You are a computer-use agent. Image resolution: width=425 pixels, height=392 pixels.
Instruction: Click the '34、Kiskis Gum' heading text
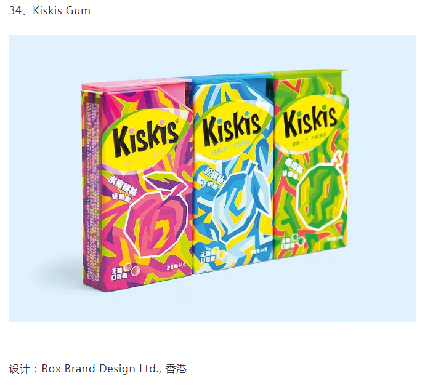click(x=50, y=10)
